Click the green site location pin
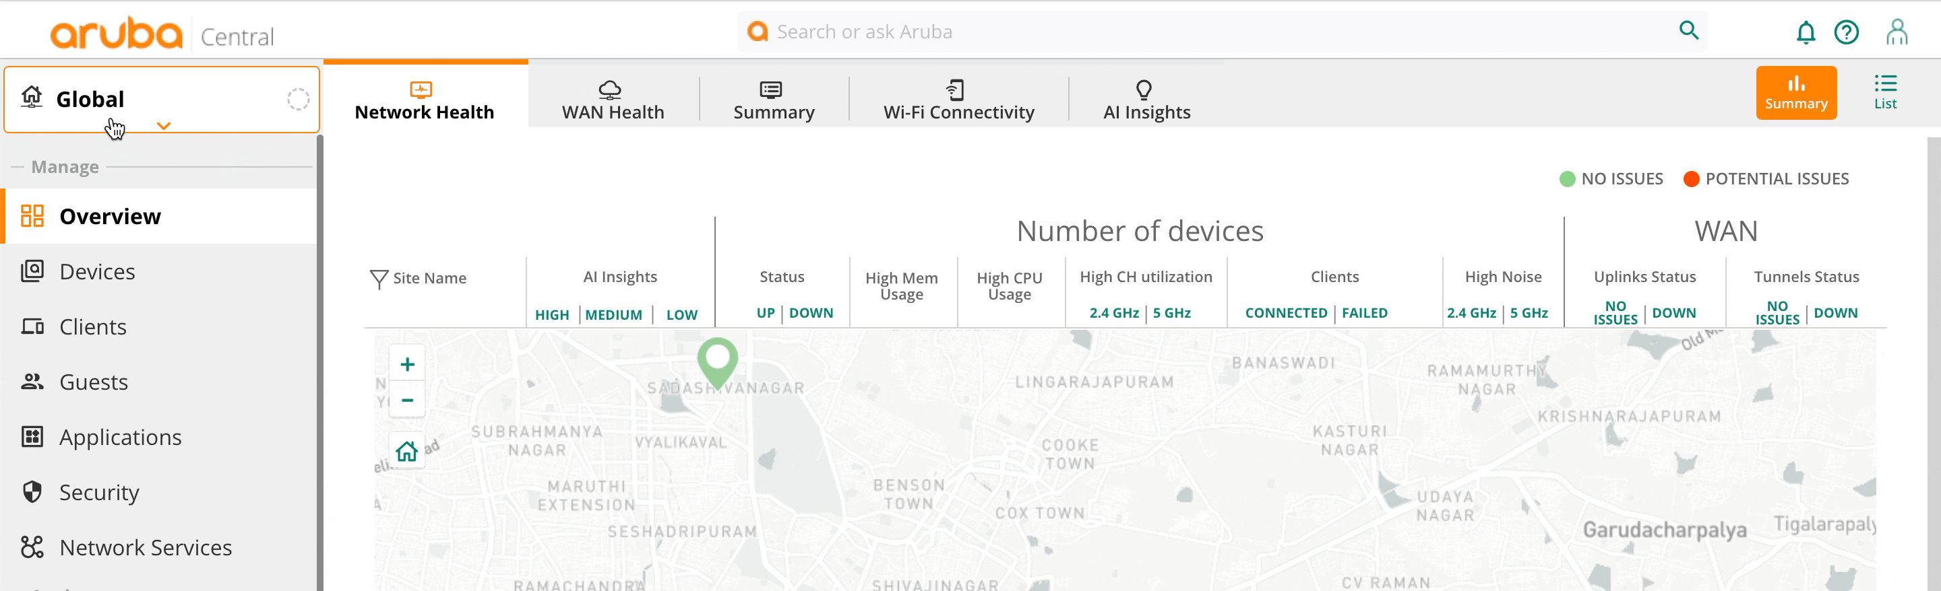 717,362
